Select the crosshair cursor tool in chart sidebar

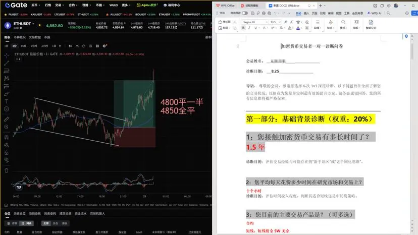pos(7,55)
